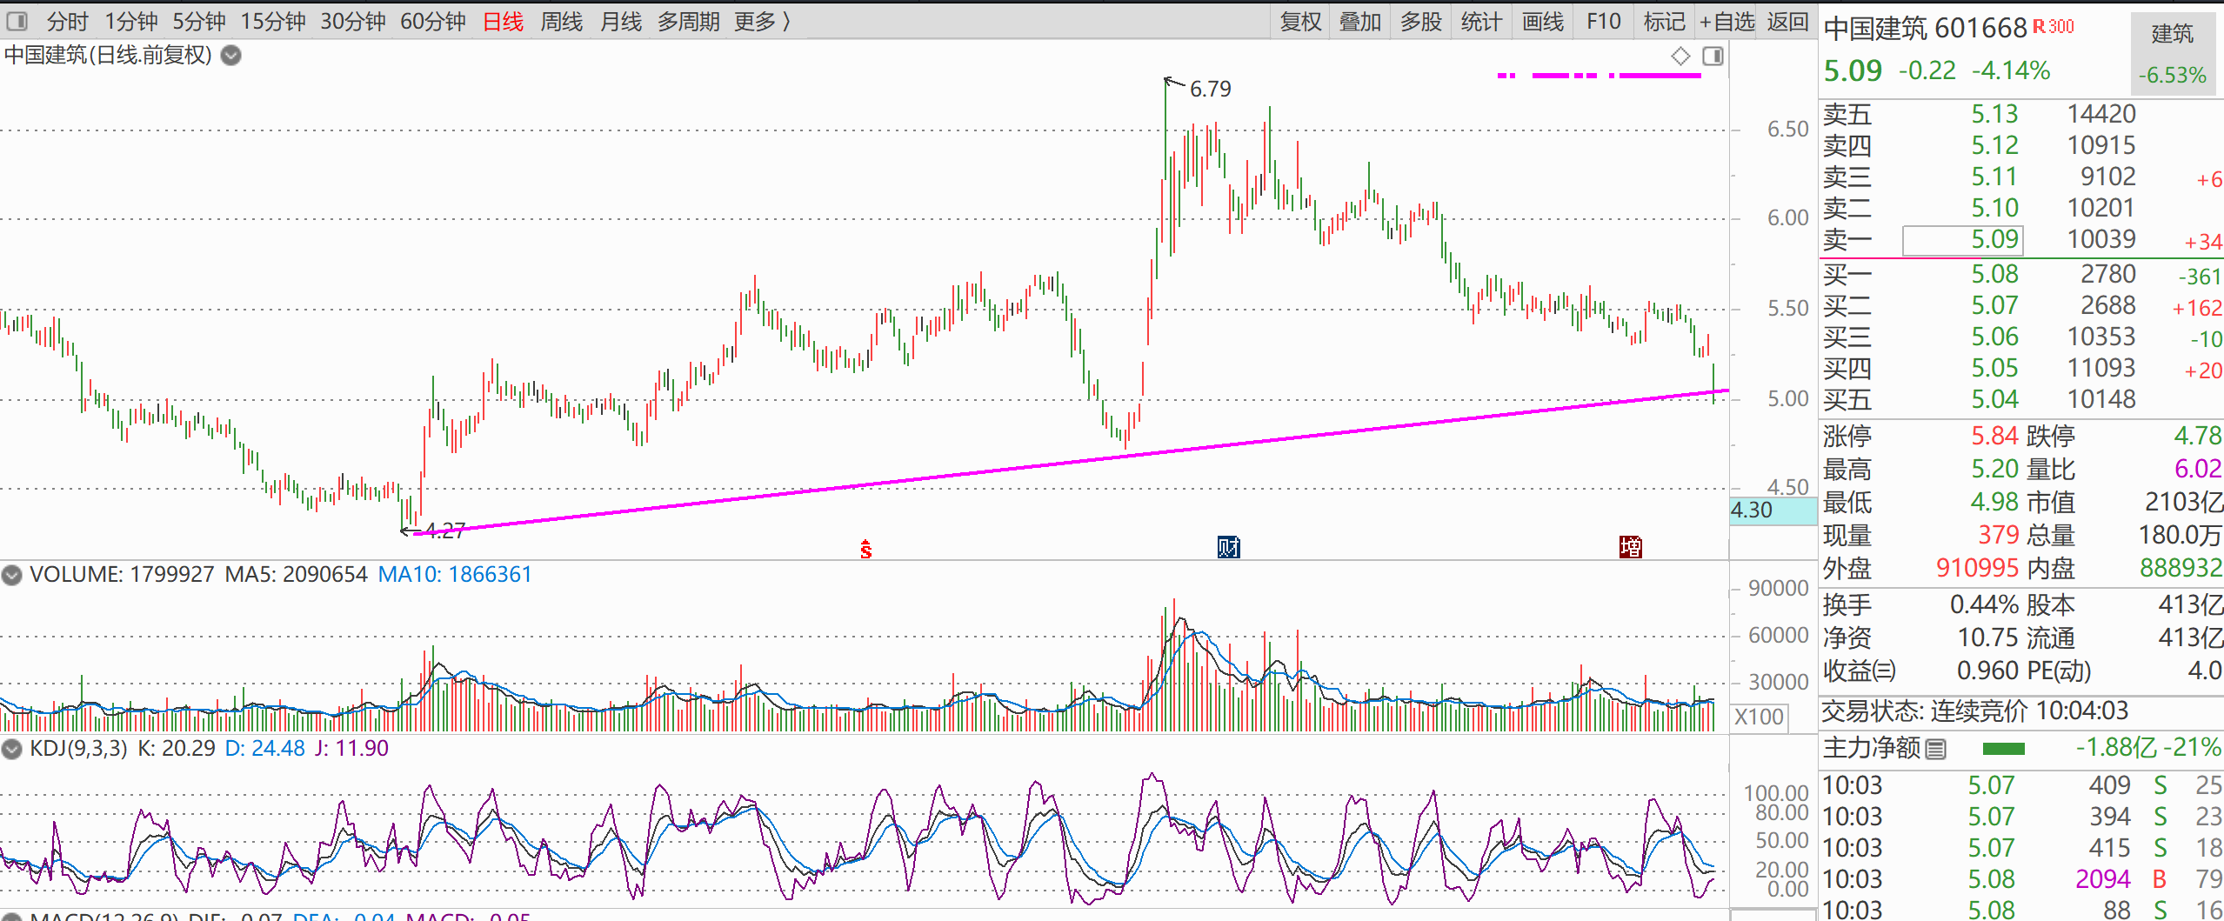Open the 主力净额 detail list icon
This screenshot has width=2224, height=921.
point(1936,749)
